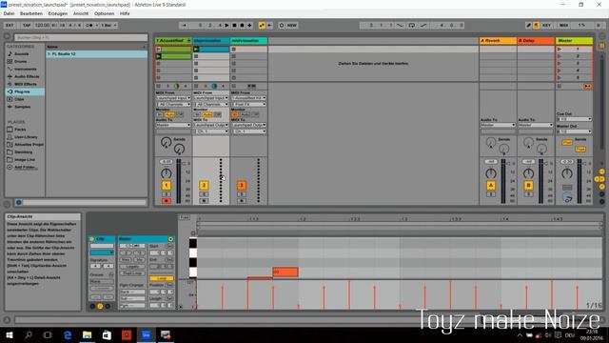Viewport: 609px width, 343px height.
Task: Toggle the metronome button
Action: coord(89,26)
